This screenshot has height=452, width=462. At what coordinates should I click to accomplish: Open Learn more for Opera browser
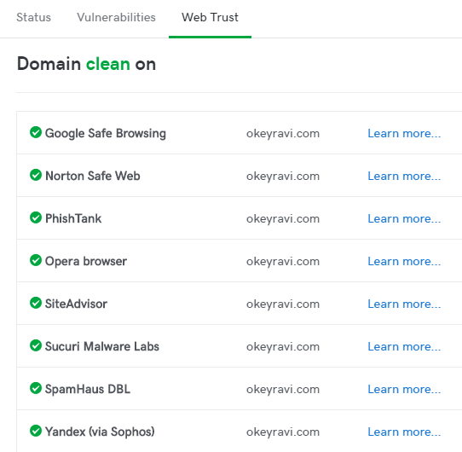click(404, 262)
